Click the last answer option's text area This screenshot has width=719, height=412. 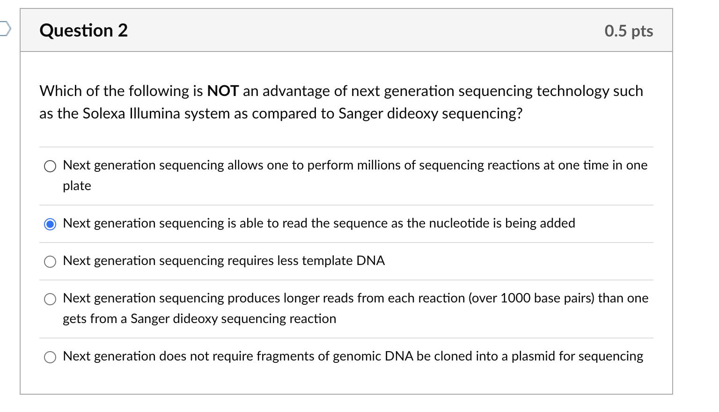tap(353, 356)
